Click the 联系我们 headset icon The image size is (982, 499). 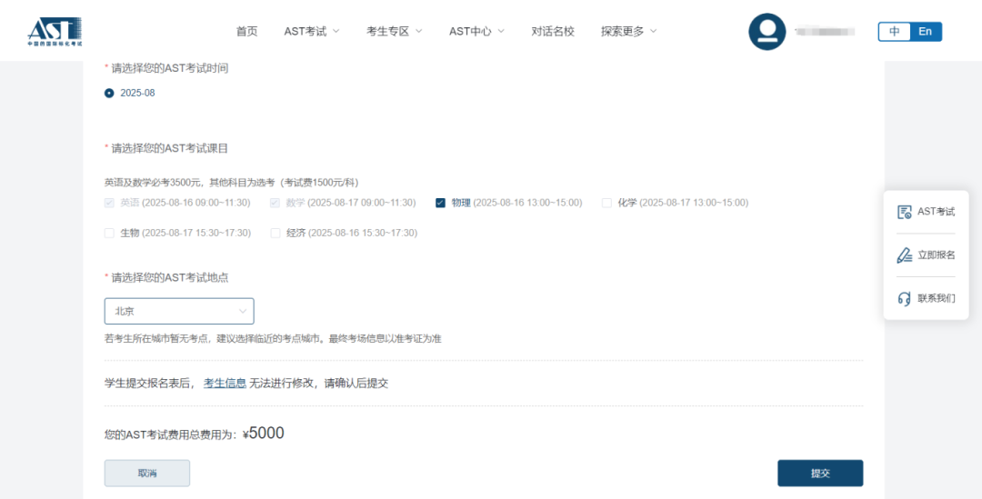click(905, 299)
